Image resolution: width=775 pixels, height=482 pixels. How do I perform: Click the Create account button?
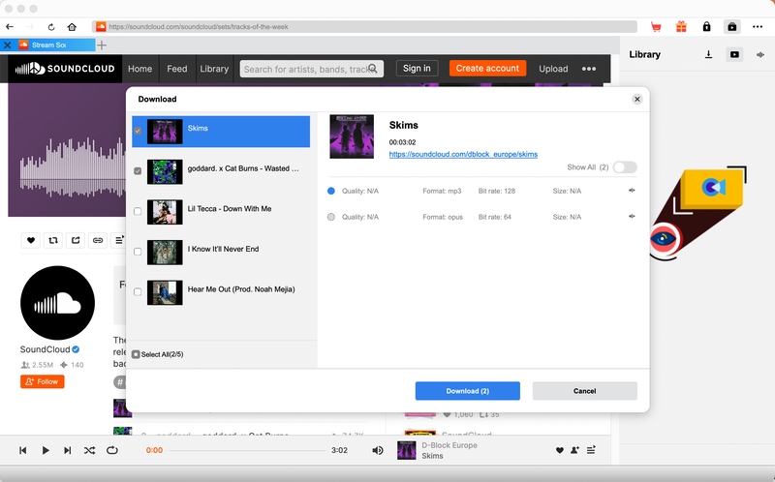[487, 68]
